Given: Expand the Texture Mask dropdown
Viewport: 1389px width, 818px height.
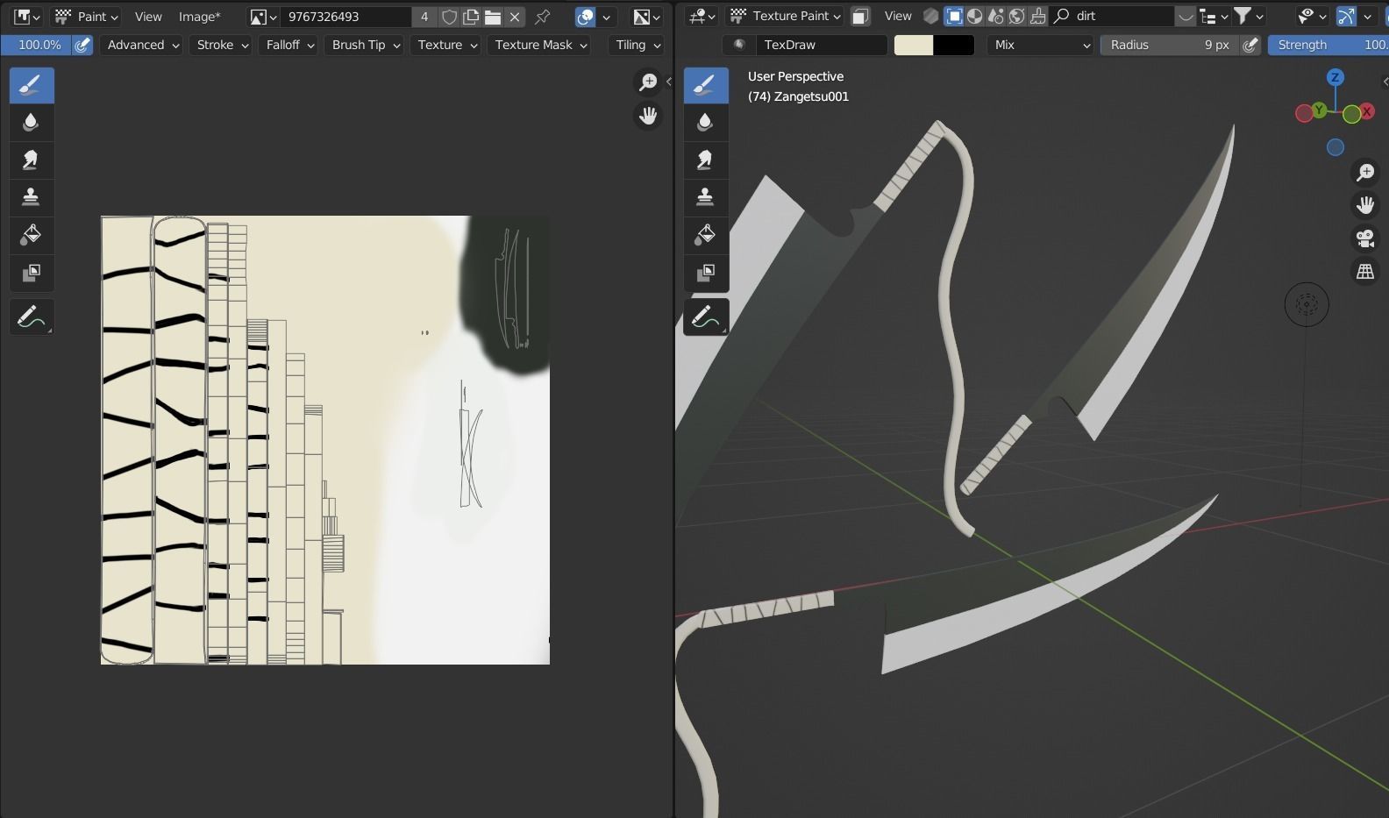Looking at the screenshot, I should 538,45.
